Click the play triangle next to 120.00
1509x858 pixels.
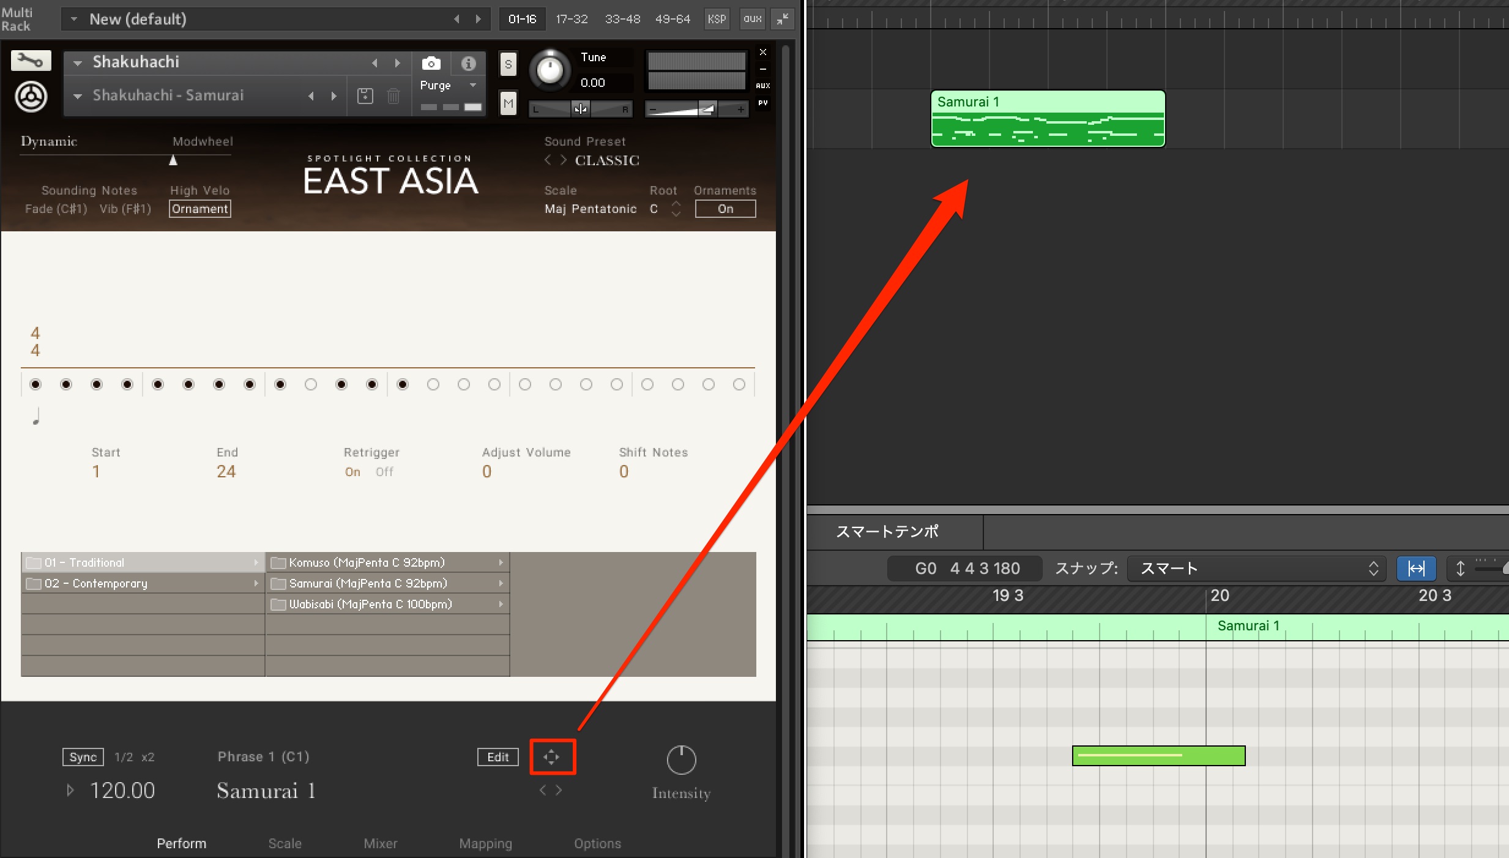tap(70, 790)
